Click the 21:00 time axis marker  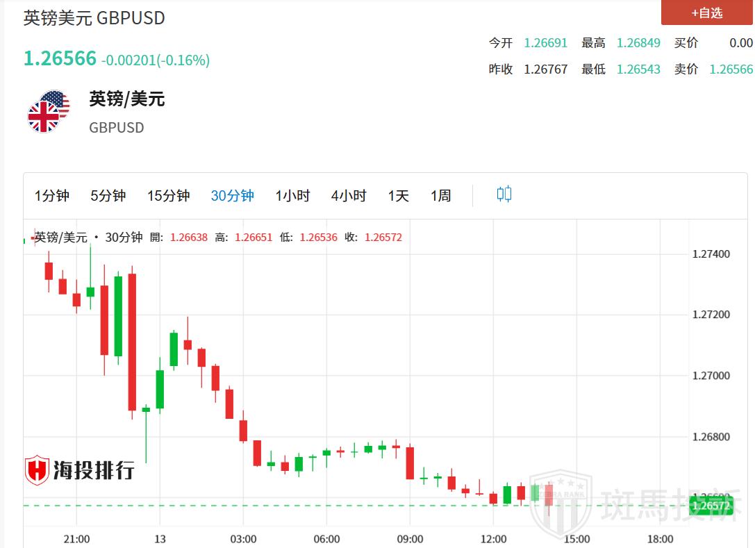(76, 539)
